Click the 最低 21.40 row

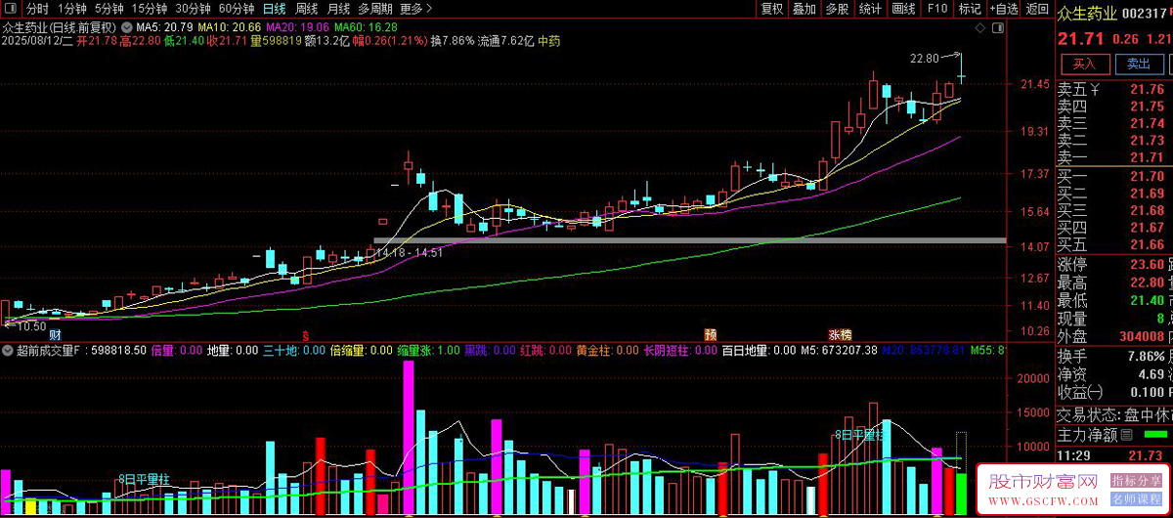[1114, 300]
